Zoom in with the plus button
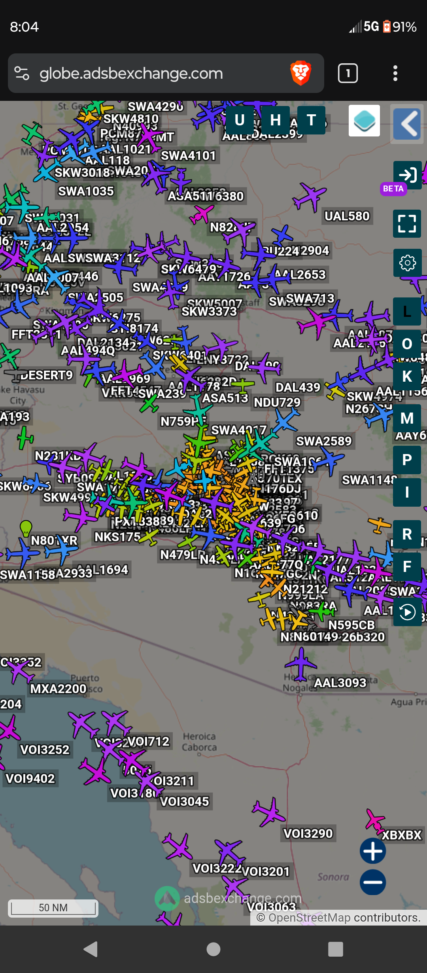The height and width of the screenshot is (973, 427). (x=373, y=851)
